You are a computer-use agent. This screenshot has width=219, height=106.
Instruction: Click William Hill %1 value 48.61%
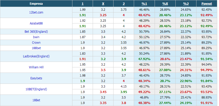[144, 70]
